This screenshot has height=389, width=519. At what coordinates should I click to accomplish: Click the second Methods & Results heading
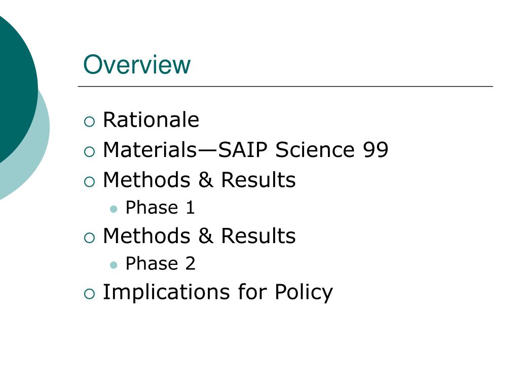[x=199, y=236]
